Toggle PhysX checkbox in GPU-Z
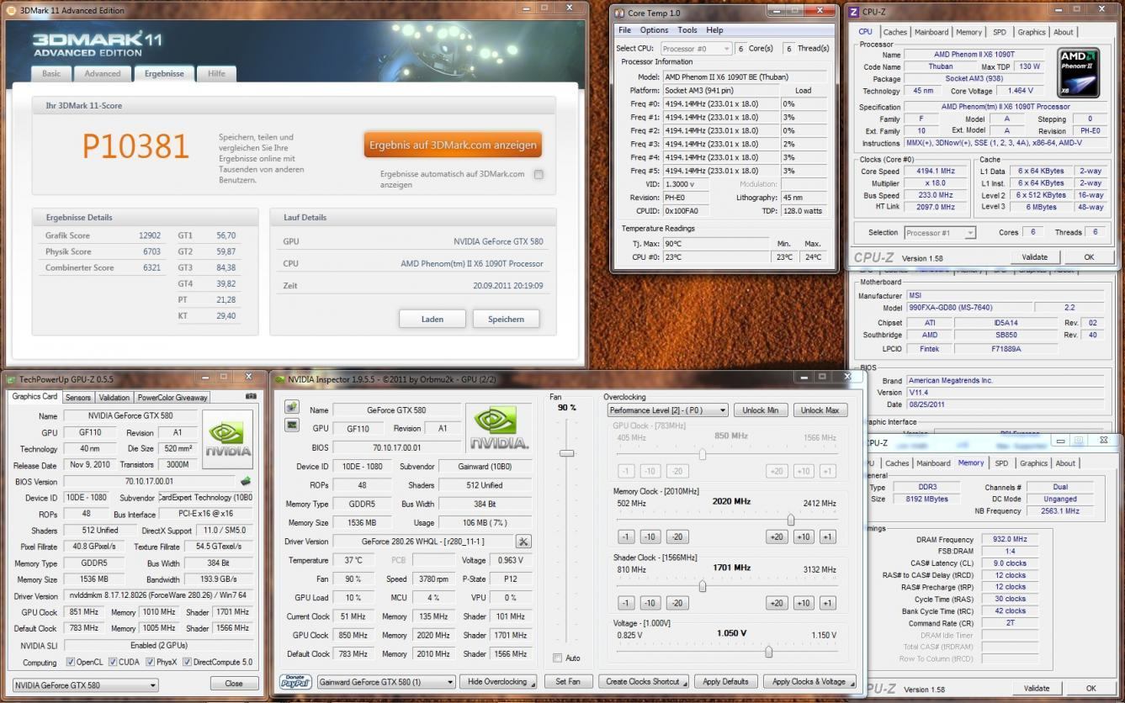 [x=149, y=662]
